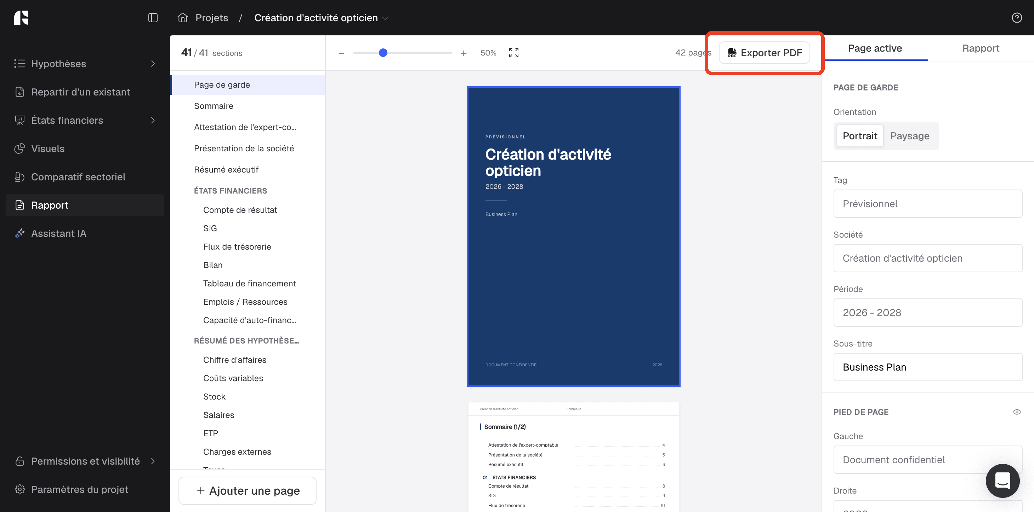
Task: Select Coûts variables section
Action: [x=248, y=378]
